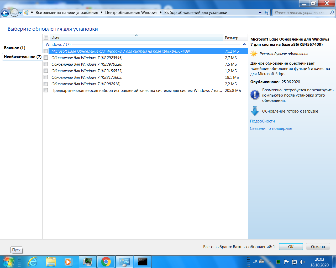Launch Windows Media Player from taskbar

tap(68, 262)
